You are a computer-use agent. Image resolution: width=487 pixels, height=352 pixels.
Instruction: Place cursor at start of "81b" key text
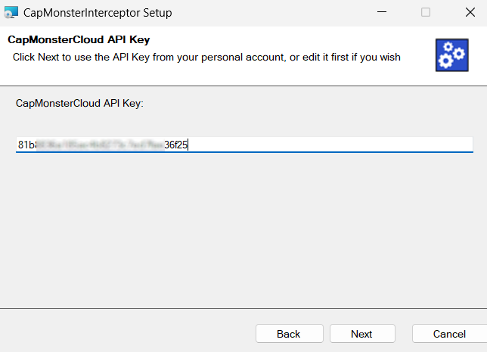pos(18,145)
